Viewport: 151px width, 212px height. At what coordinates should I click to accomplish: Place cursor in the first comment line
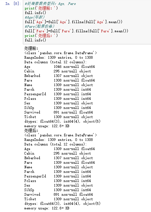[x=50, y=4]
